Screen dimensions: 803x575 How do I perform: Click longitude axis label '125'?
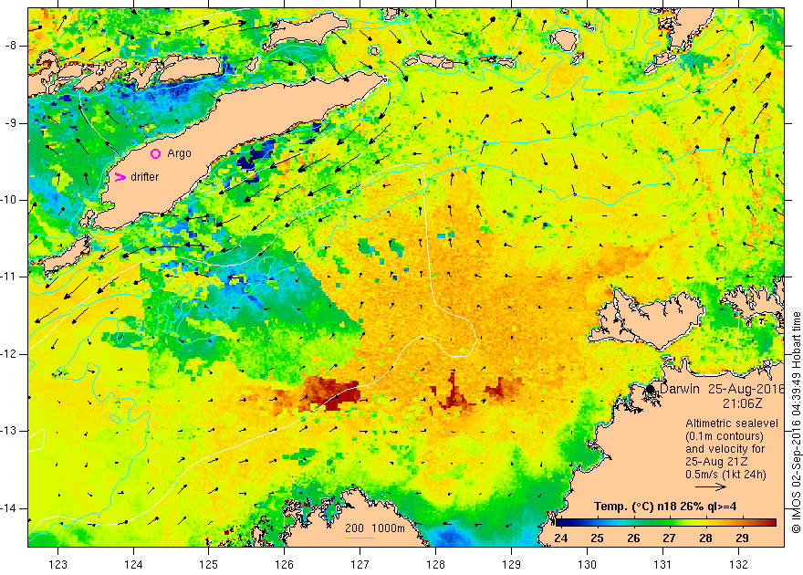(209, 564)
